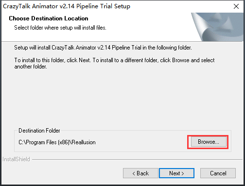This screenshot has height=186, width=245.
Task: Click the 'Select folder where setup' subtitle
Action: 60,28
